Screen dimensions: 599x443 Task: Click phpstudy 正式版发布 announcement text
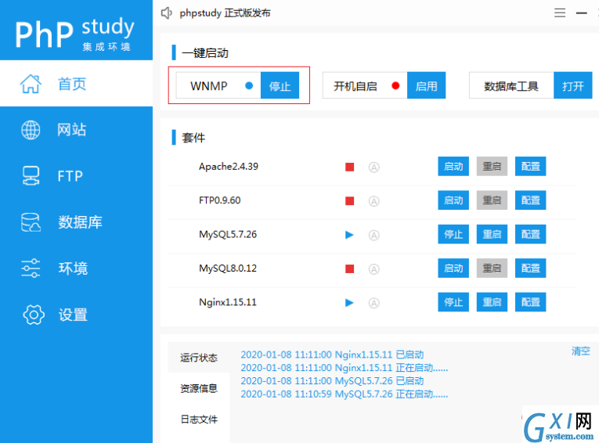(x=225, y=13)
